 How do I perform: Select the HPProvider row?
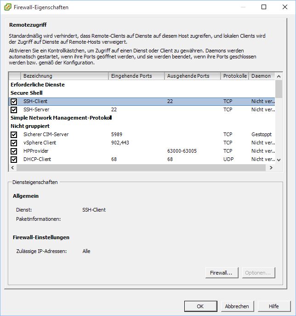click(142, 151)
